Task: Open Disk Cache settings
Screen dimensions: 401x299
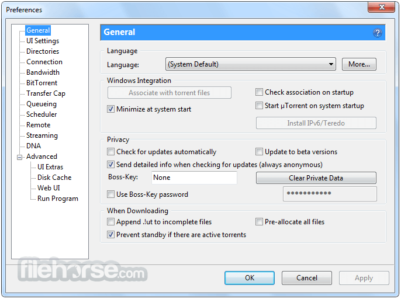Action: tap(54, 178)
